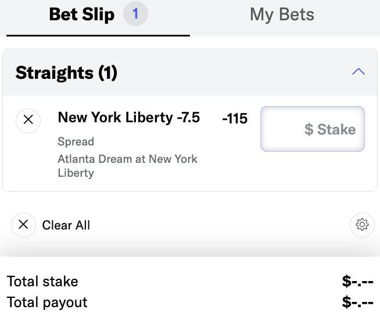Click the Spread bet type label
380x328 pixels.
tap(76, 141)
